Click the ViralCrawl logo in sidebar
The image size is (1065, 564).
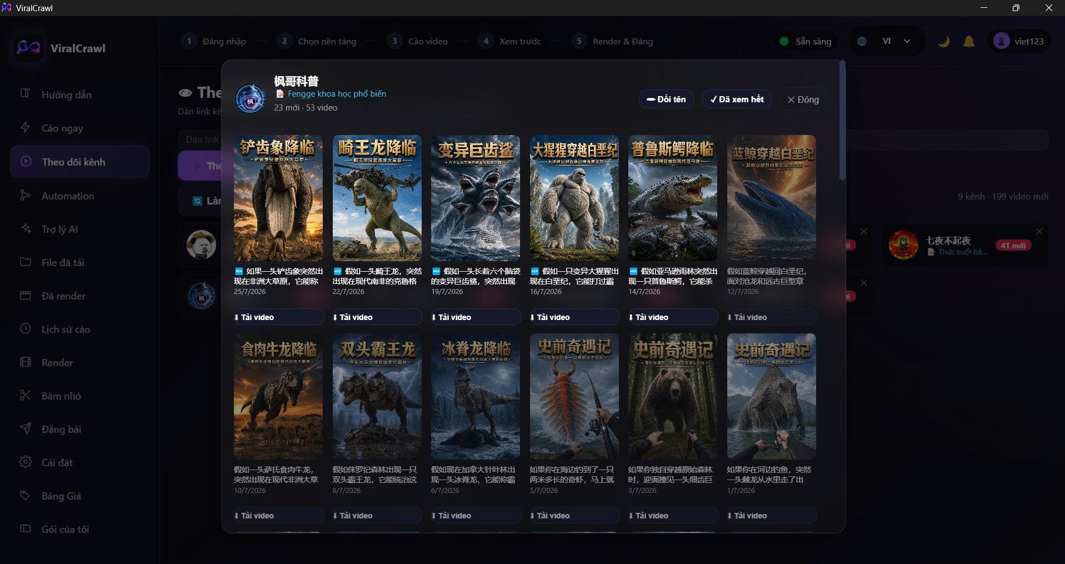[28, 48]
